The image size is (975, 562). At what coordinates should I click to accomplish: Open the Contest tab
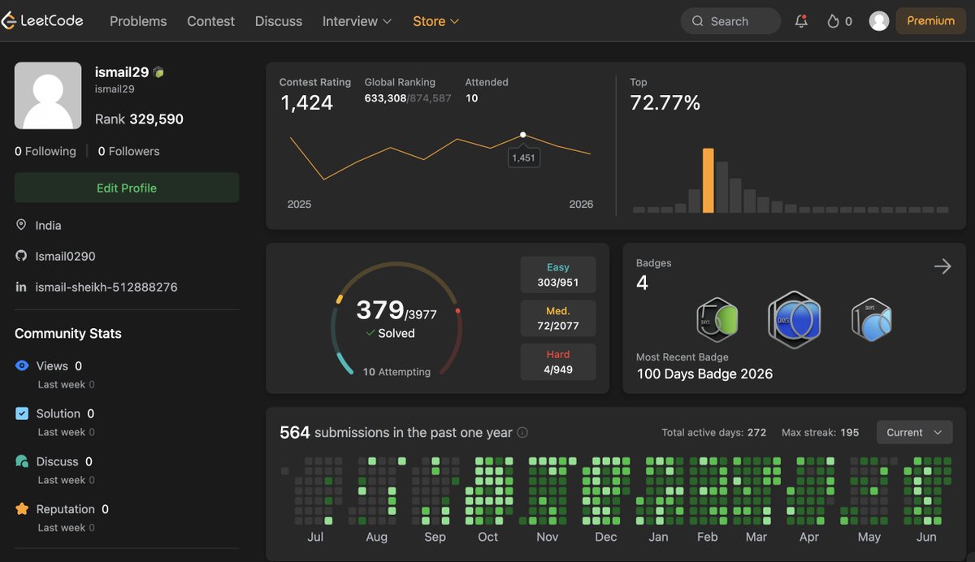210,21
